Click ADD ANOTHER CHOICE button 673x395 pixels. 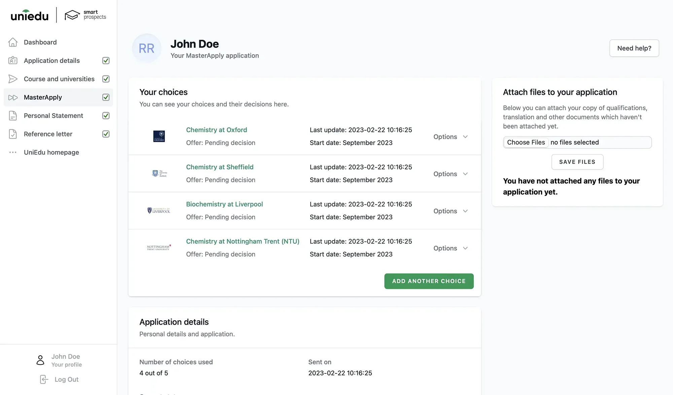[x=429, y=281]
